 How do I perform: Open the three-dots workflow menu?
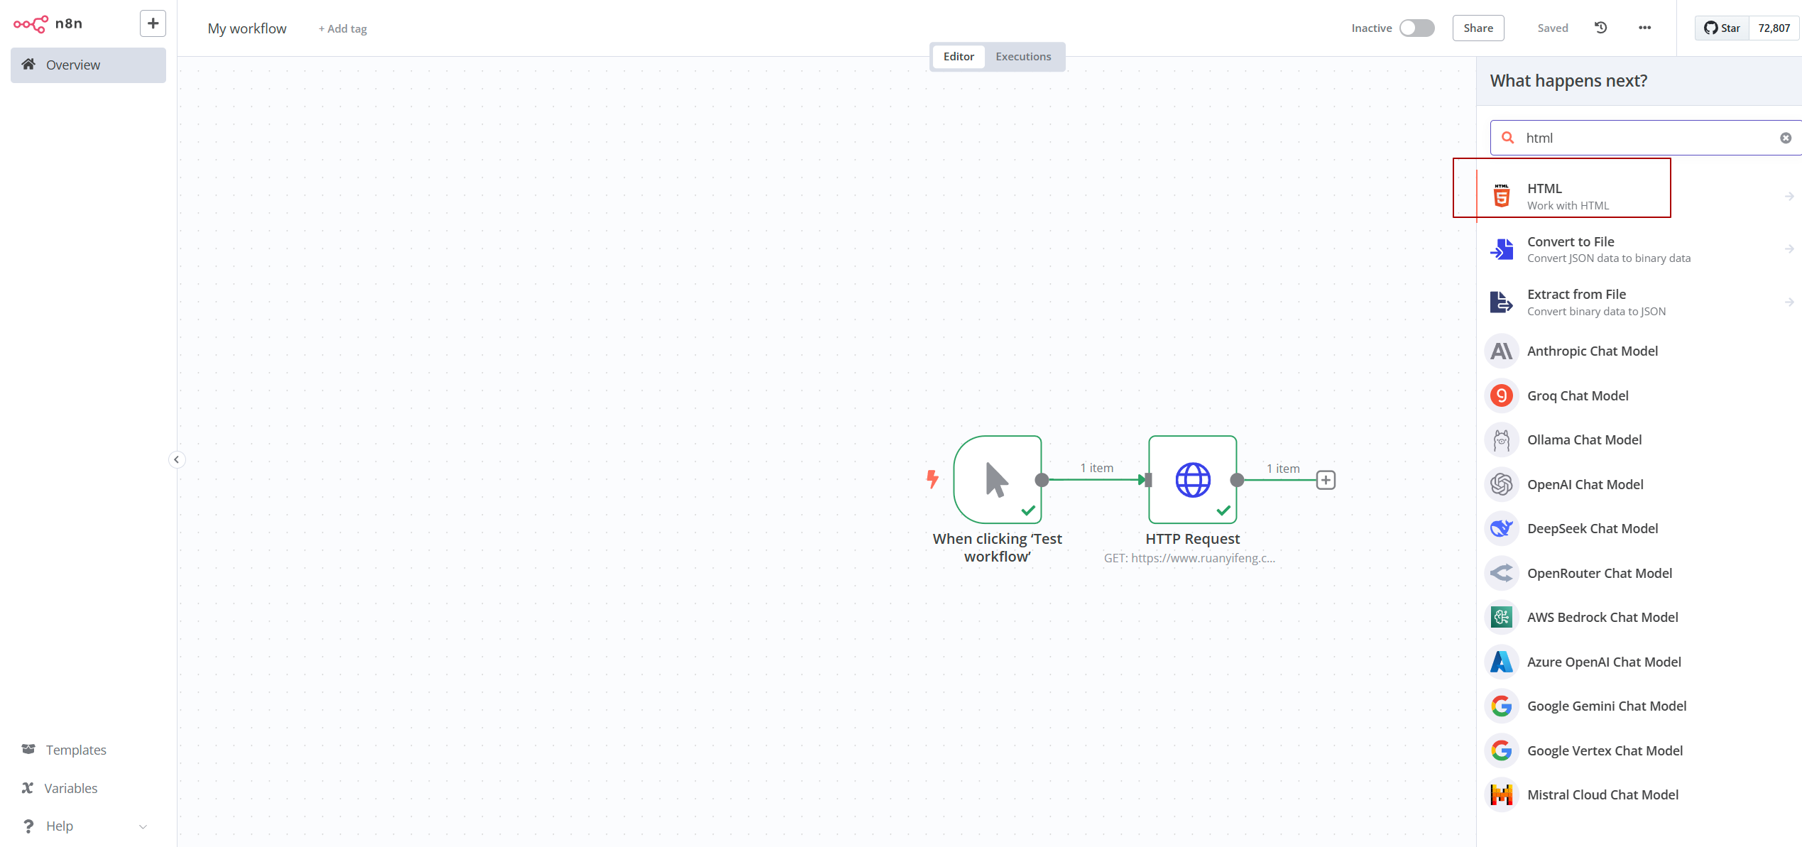click(1644, 28)
